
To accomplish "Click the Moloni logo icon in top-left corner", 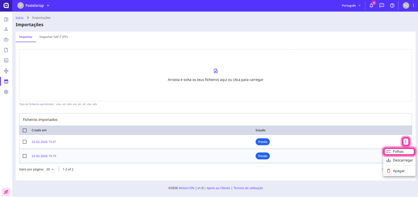I will click(6, 6).
